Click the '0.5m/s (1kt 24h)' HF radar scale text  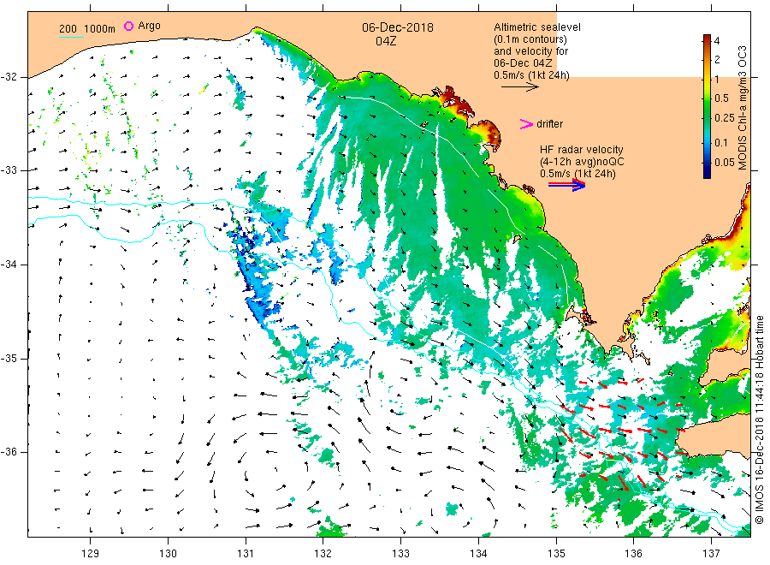point(578,174)
